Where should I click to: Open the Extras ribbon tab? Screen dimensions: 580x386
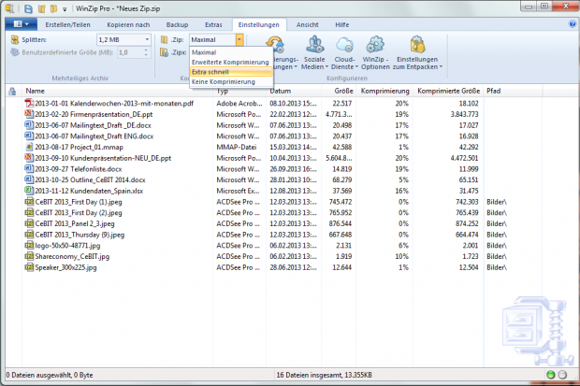[213, 25]
